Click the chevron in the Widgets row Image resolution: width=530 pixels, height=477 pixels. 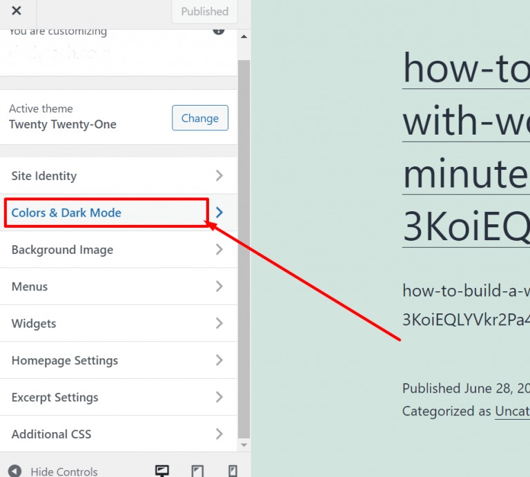coord(219,324)
